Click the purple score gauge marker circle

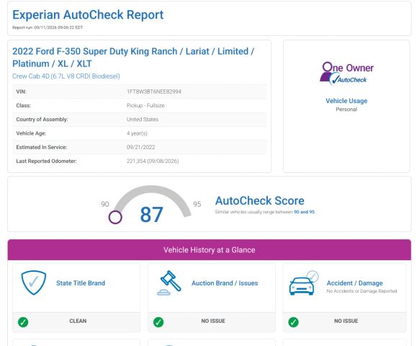tap(115, 217)
